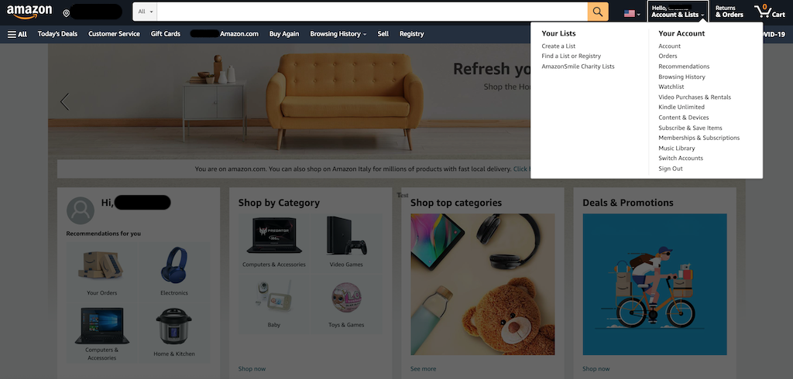Open Memberships & Subscriptions entry
Screen dimensions: 793x379
(x=699, y=138)
